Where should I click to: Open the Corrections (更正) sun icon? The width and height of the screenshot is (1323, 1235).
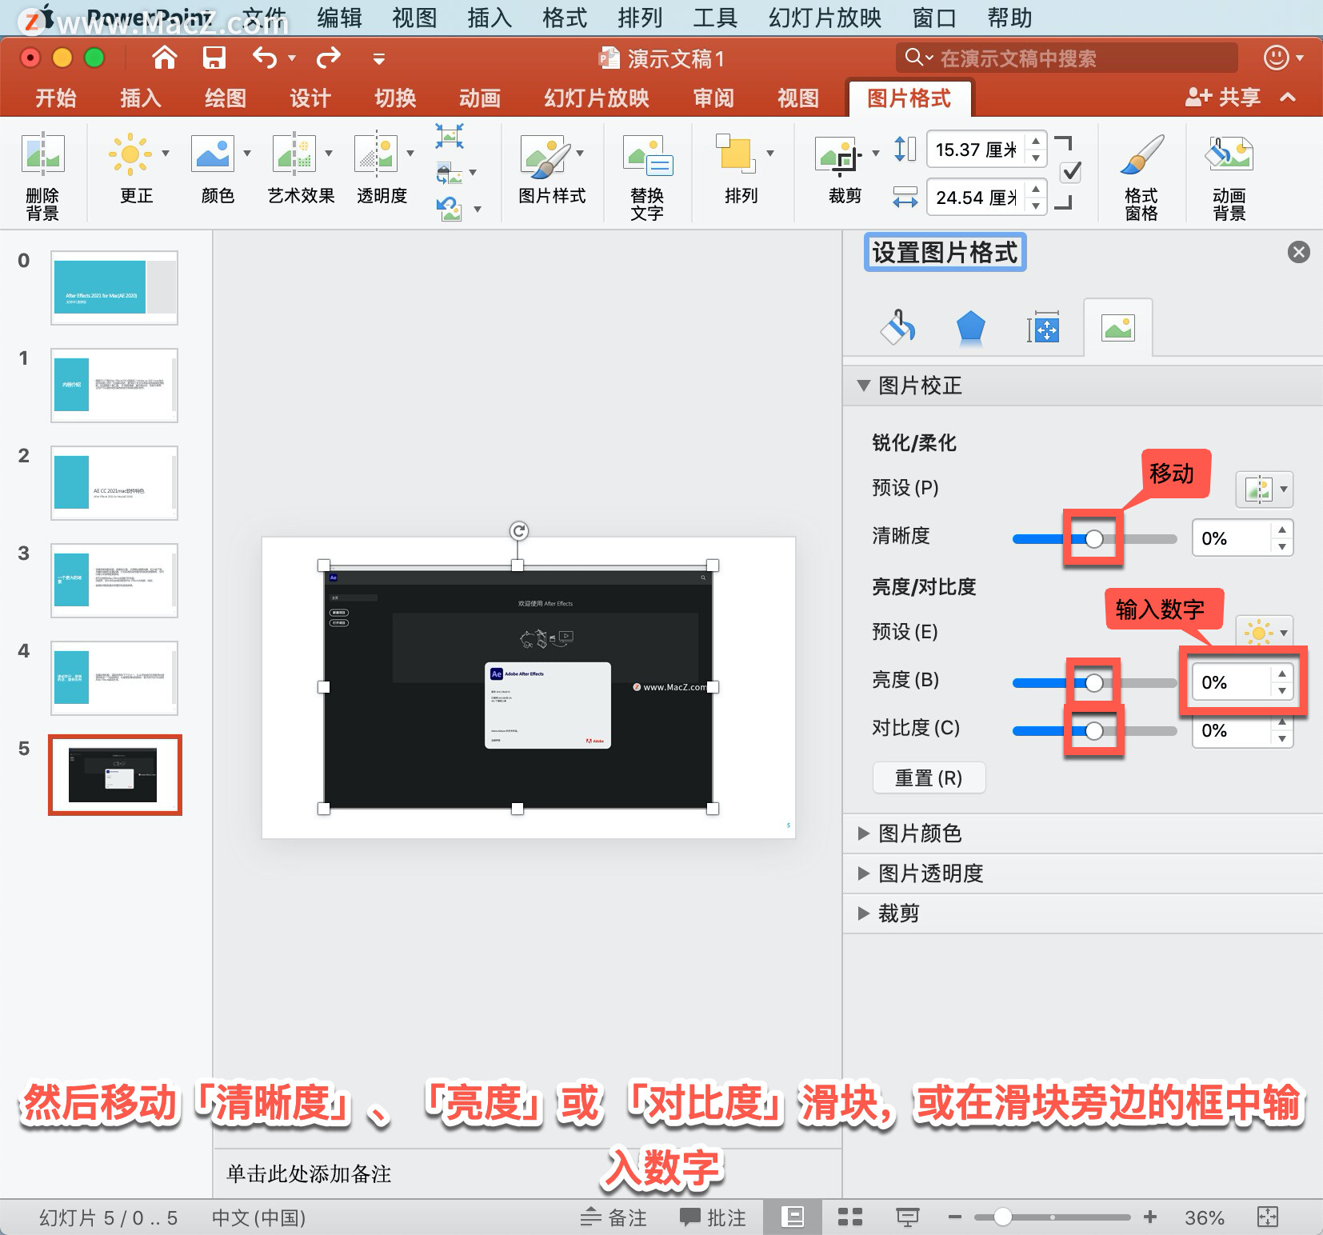pos(130,154)
